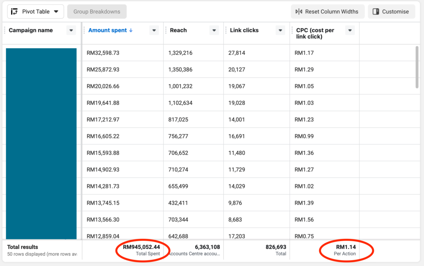This screenshot has width=424, height=266.
Task: Click the Link clicks column header
Action: click(244, 30)
